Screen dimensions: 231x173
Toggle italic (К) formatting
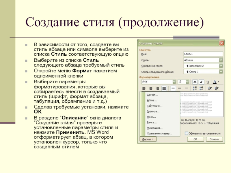201,82
